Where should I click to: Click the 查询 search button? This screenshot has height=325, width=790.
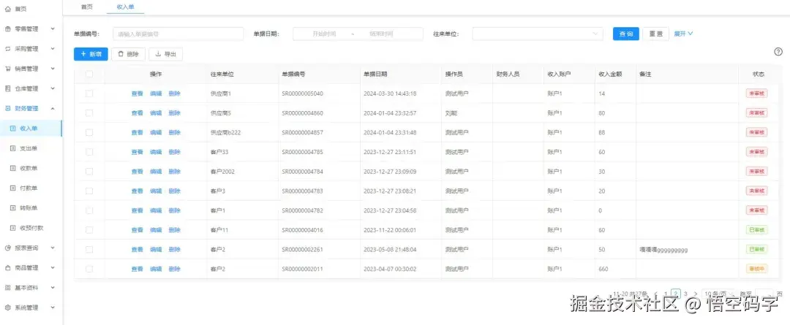(625, 34)
